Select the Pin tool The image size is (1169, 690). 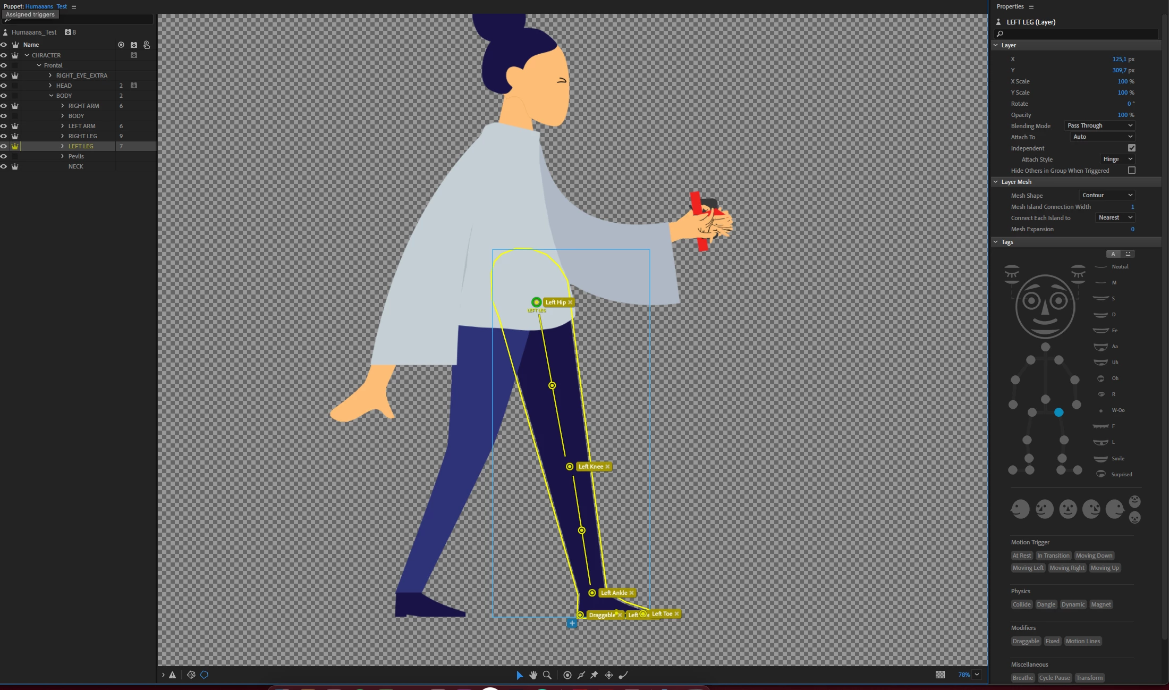[595, 675]
